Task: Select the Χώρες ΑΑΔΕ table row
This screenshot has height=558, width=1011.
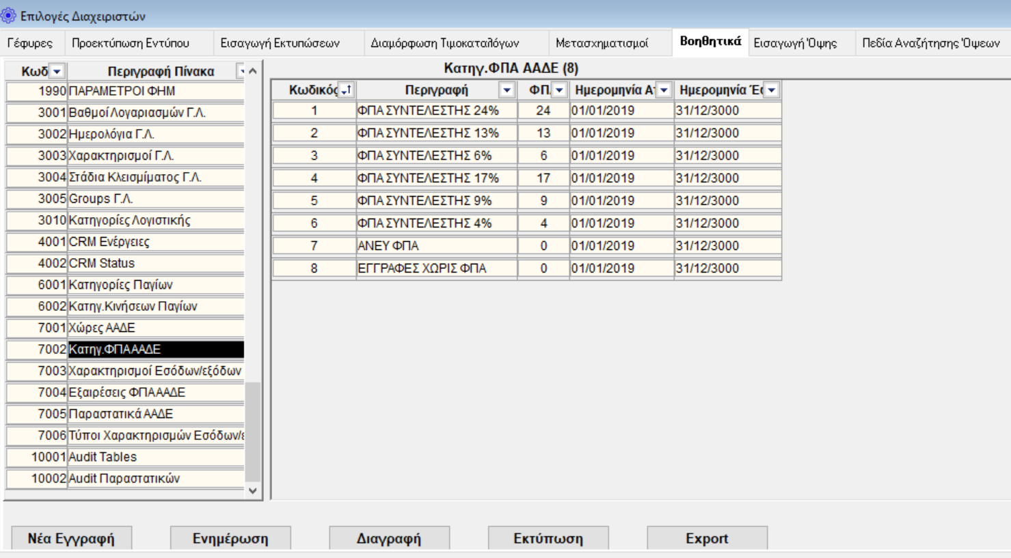Action: [155, 328]
